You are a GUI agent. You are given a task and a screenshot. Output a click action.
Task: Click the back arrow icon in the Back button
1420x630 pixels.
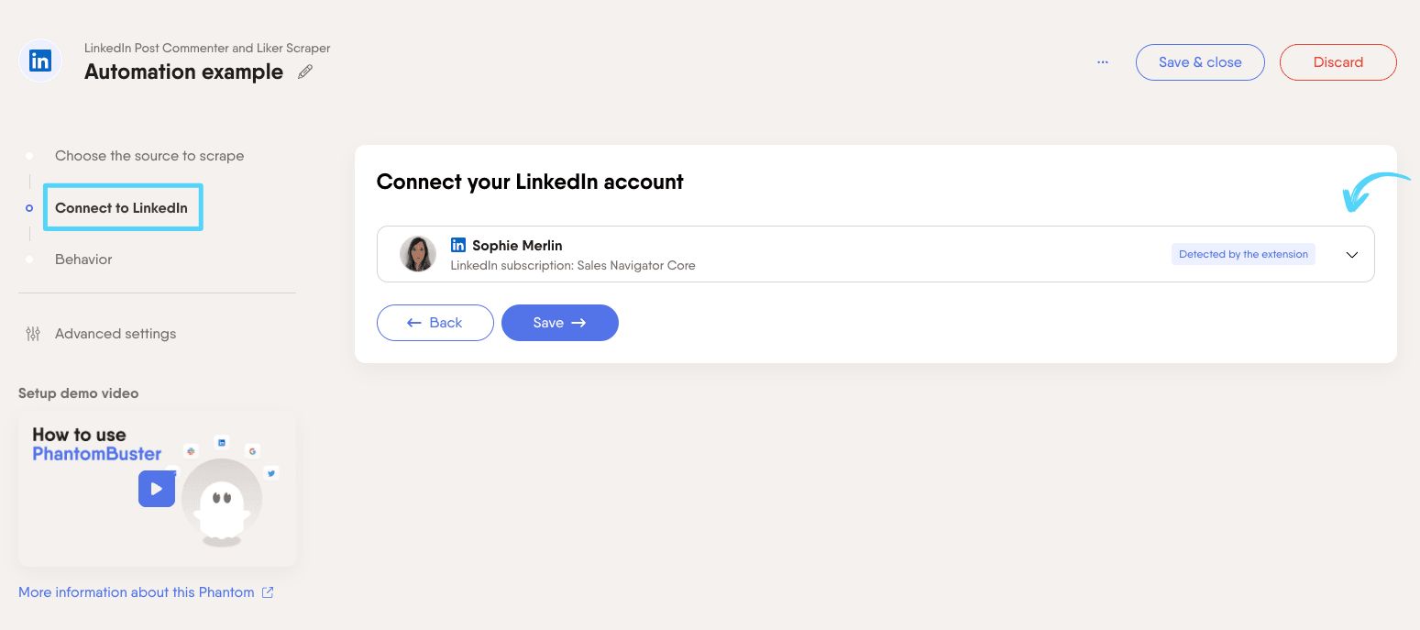tap(413, 323)
